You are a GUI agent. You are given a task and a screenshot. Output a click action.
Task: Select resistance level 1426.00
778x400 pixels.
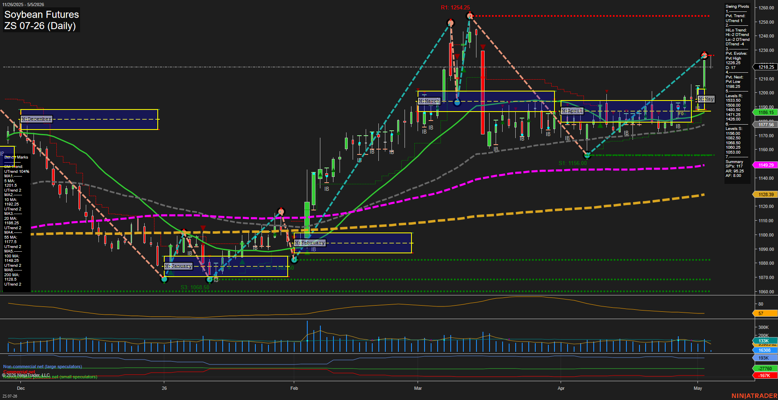tap(733, 119)
